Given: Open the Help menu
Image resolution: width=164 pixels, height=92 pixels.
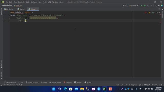Looking at the screenshot, I should click(x=61, y=2).
